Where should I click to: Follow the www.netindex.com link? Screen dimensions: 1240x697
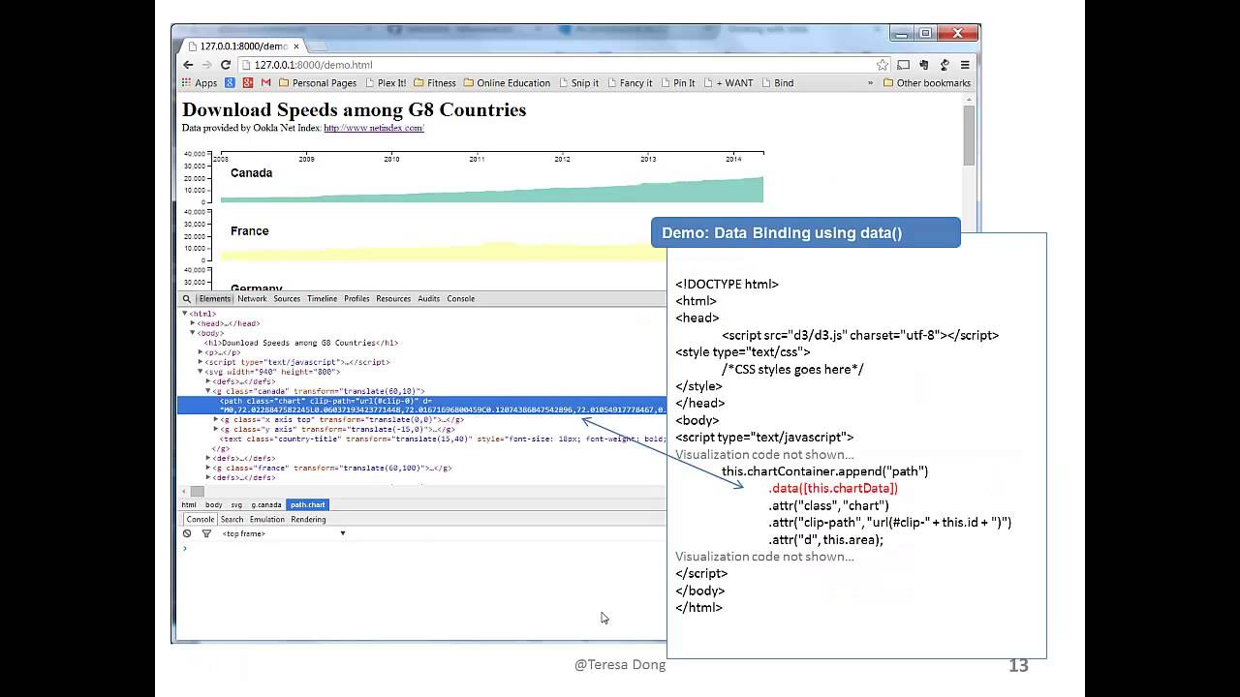(x=374, y=128)
